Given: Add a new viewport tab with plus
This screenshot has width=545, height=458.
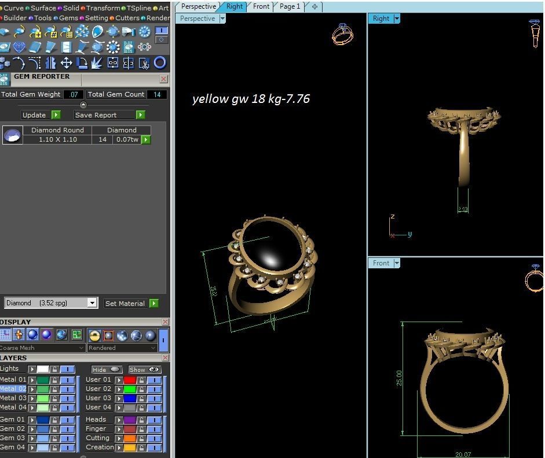Looking at the screenshot, I should [x=314, y=6].
